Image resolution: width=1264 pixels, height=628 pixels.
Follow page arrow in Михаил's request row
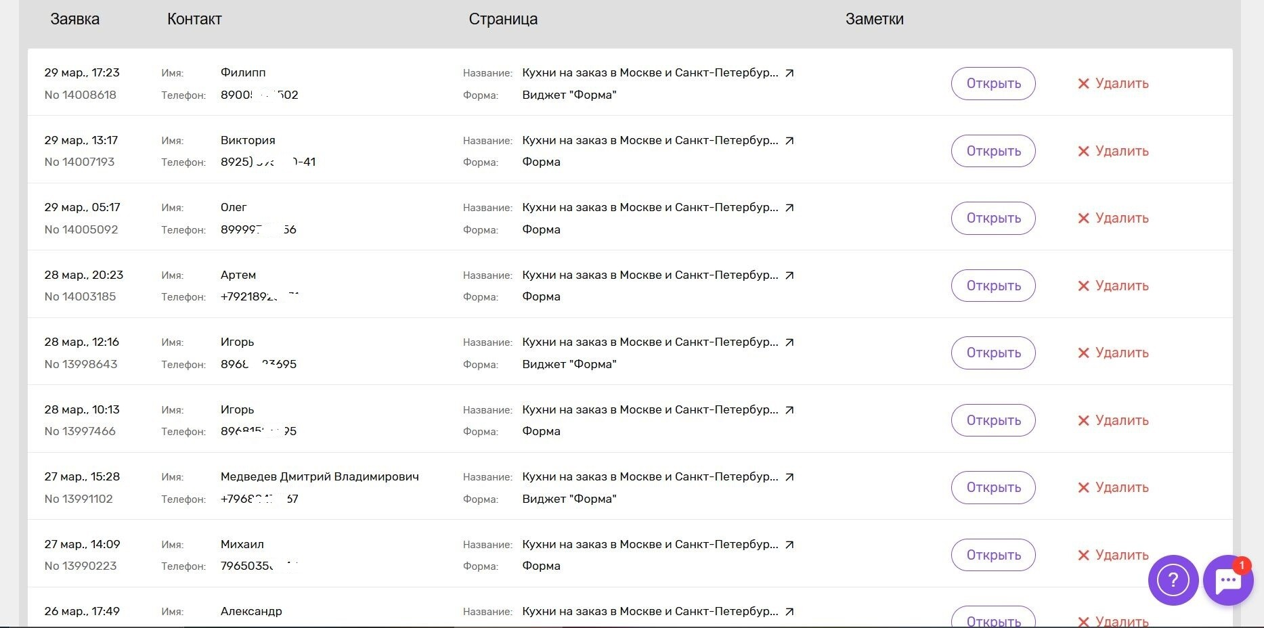pyautogui.click(x=789, y=545)
